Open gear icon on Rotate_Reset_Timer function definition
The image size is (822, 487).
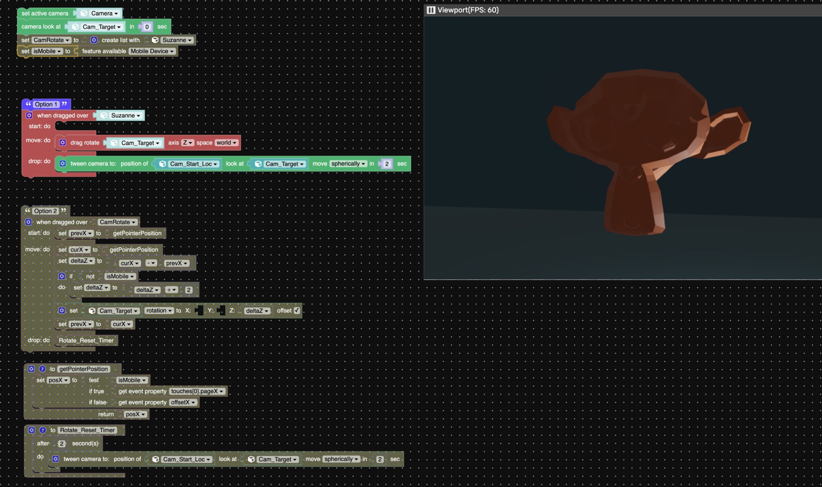pos(31,430)
